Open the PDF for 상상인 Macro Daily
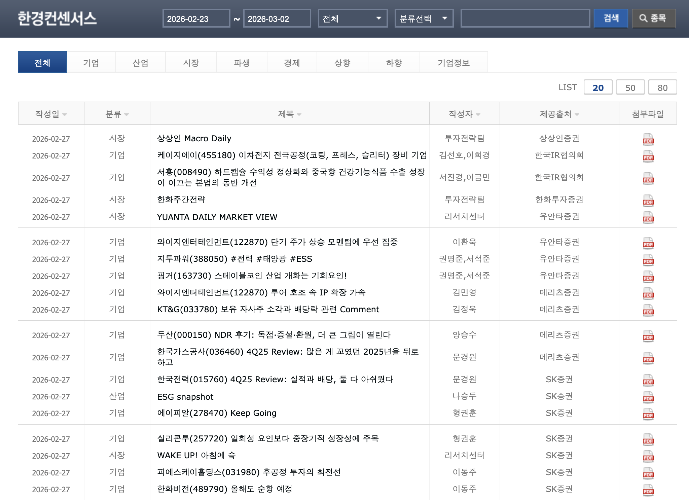Viewport: 689px width, 500px height. (648, 139)
